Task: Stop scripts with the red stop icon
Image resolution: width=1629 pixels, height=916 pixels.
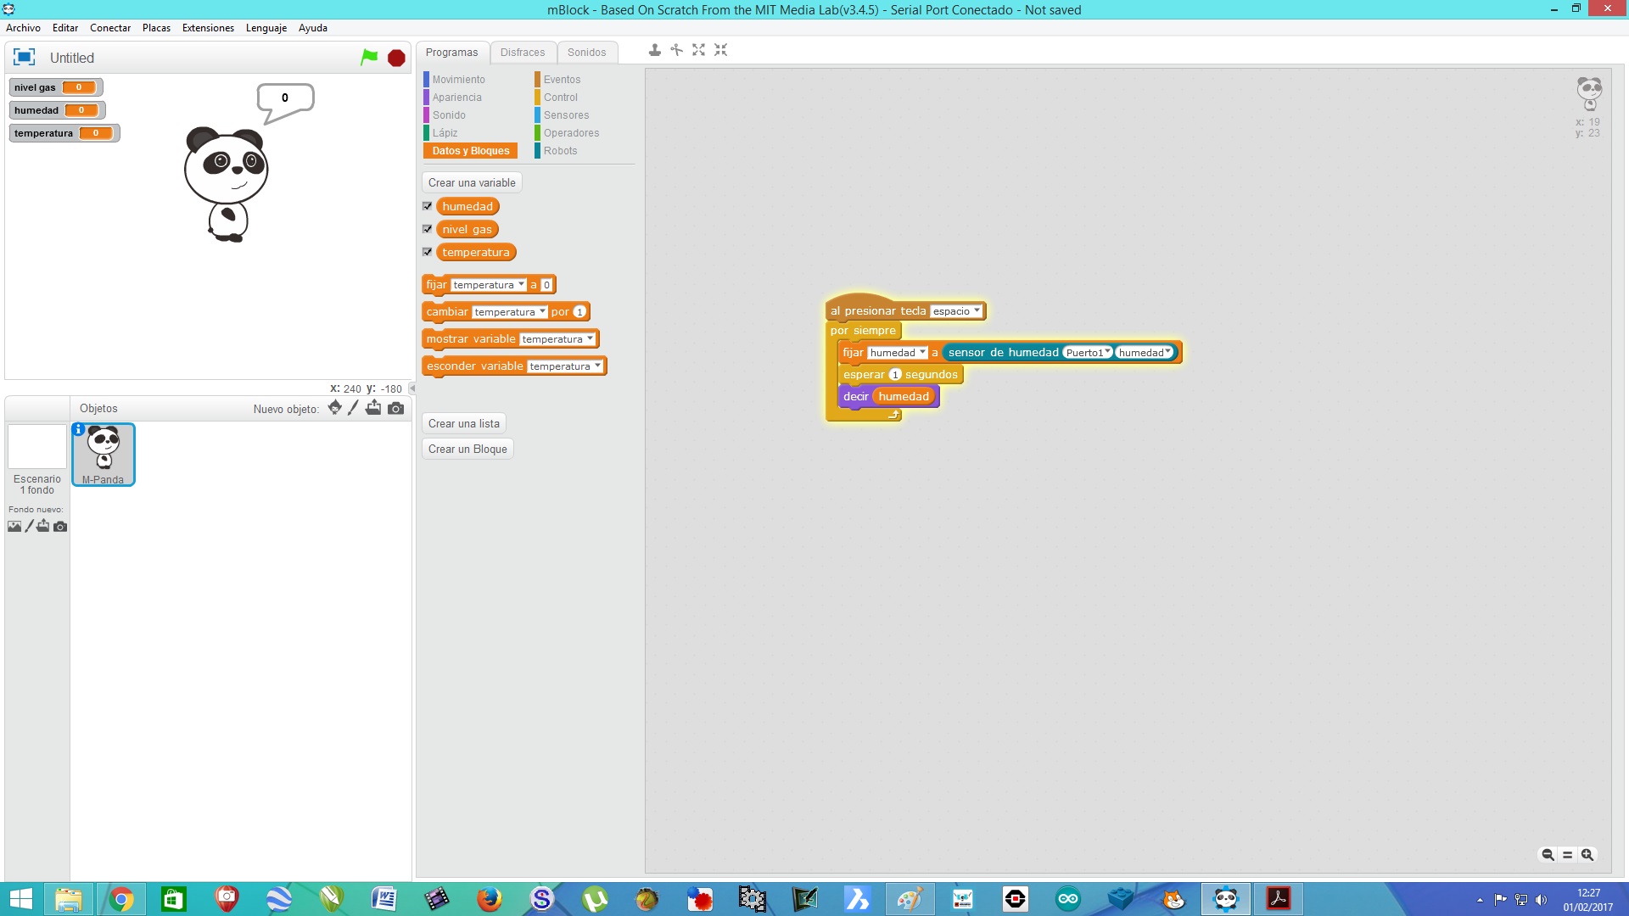Action: (x=396, y=58)
